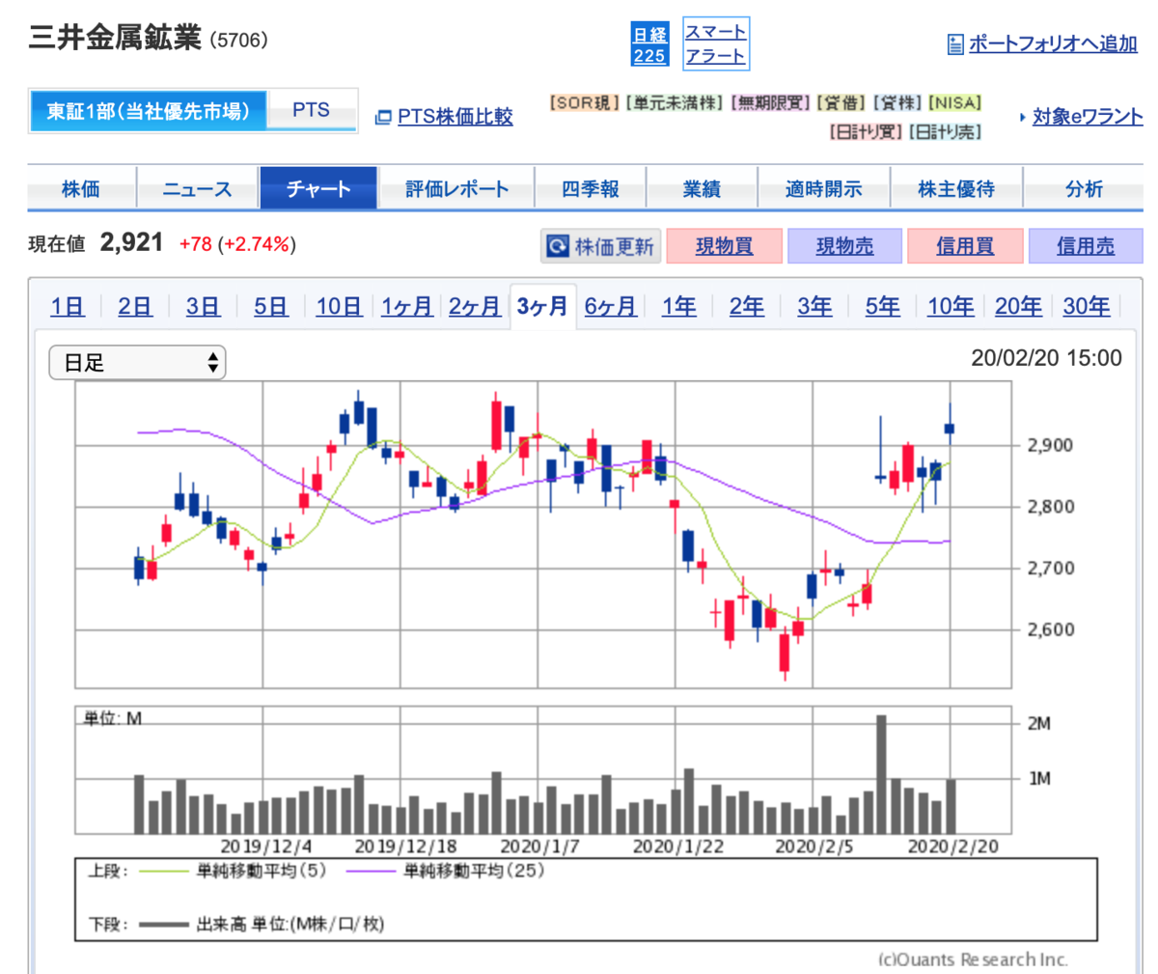This screenshot has height=974, width=1158.
Task: Click the スマートアラート button
Action: tap(715, 44)
